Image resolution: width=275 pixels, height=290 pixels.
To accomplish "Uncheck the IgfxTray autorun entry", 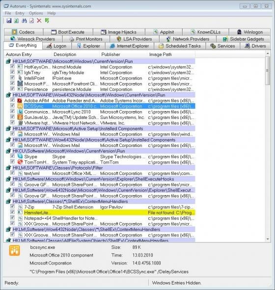I will pyautogui.click(x=12, y=72).
